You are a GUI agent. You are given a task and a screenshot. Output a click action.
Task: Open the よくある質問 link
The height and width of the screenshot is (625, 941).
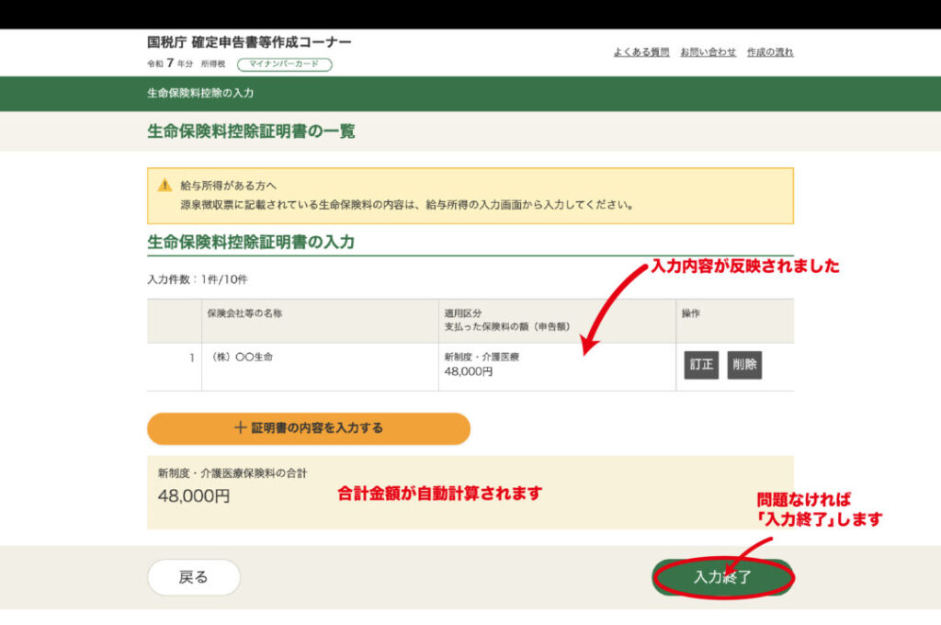[x=641, y=52]
